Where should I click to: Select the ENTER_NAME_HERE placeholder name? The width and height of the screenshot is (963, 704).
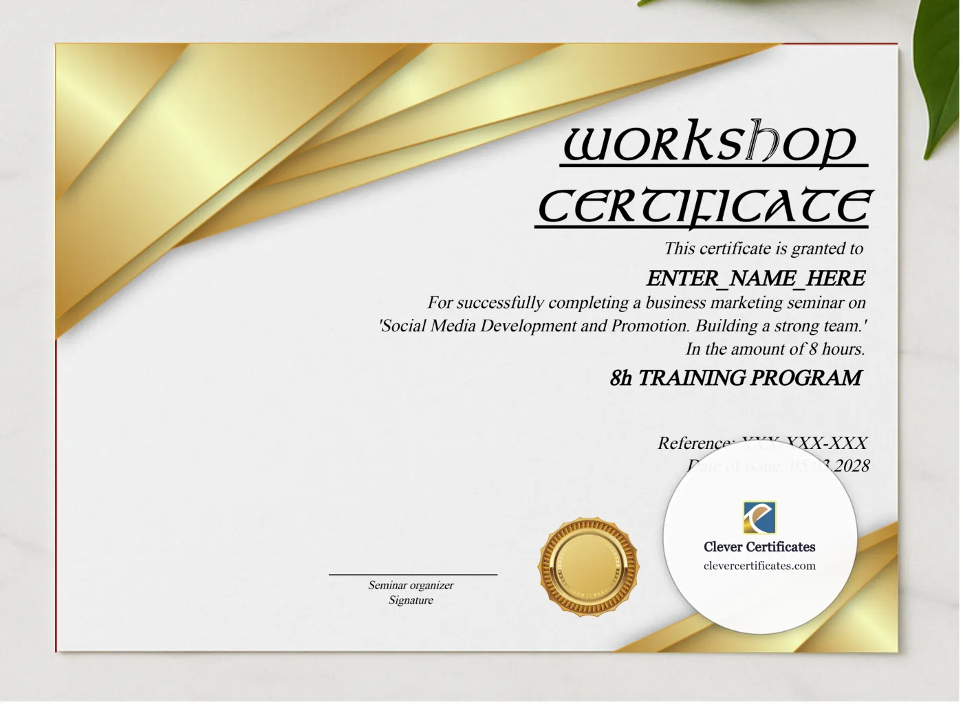755,278
